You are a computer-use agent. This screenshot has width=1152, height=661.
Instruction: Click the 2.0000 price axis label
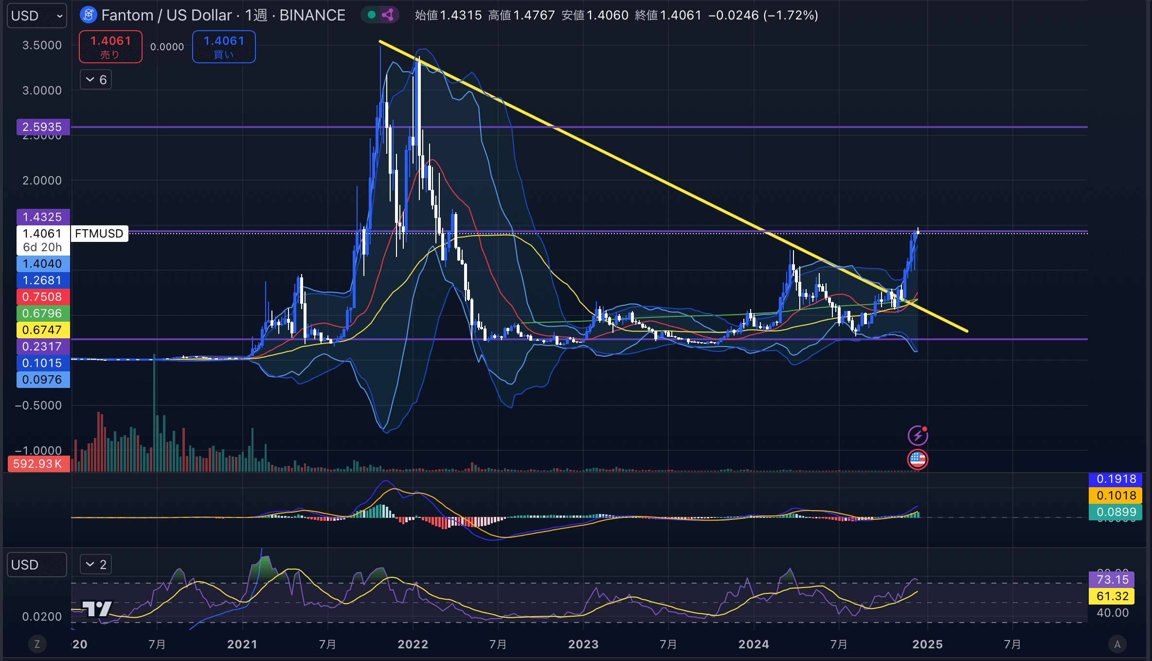(x=42, y=181)
